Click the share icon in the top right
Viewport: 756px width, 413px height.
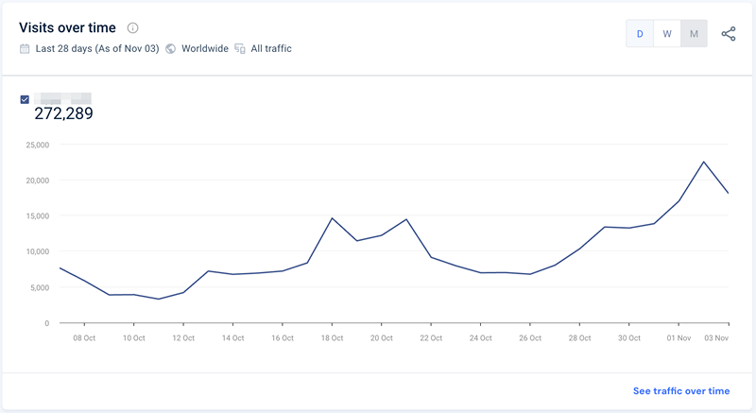tap(729, 34)
